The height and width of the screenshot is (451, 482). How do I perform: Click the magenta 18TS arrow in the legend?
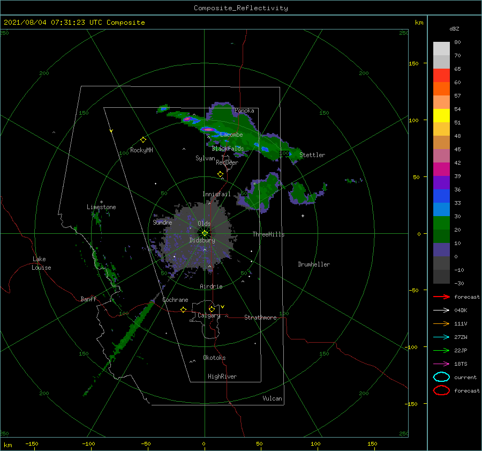coord(441,364)
